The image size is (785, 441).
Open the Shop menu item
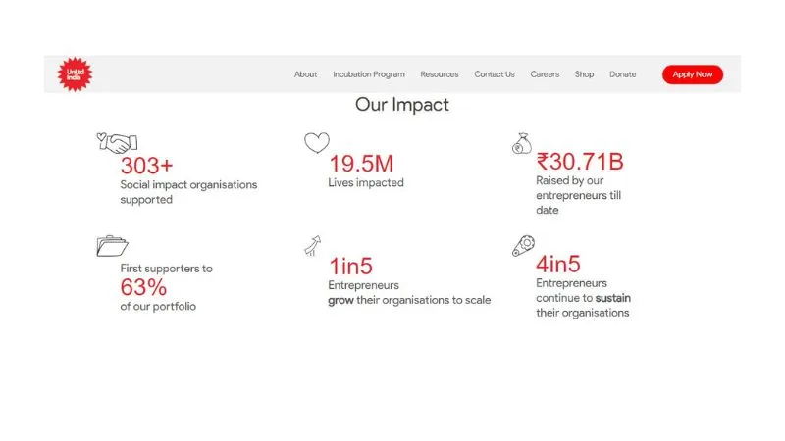[x=584, y=74]
